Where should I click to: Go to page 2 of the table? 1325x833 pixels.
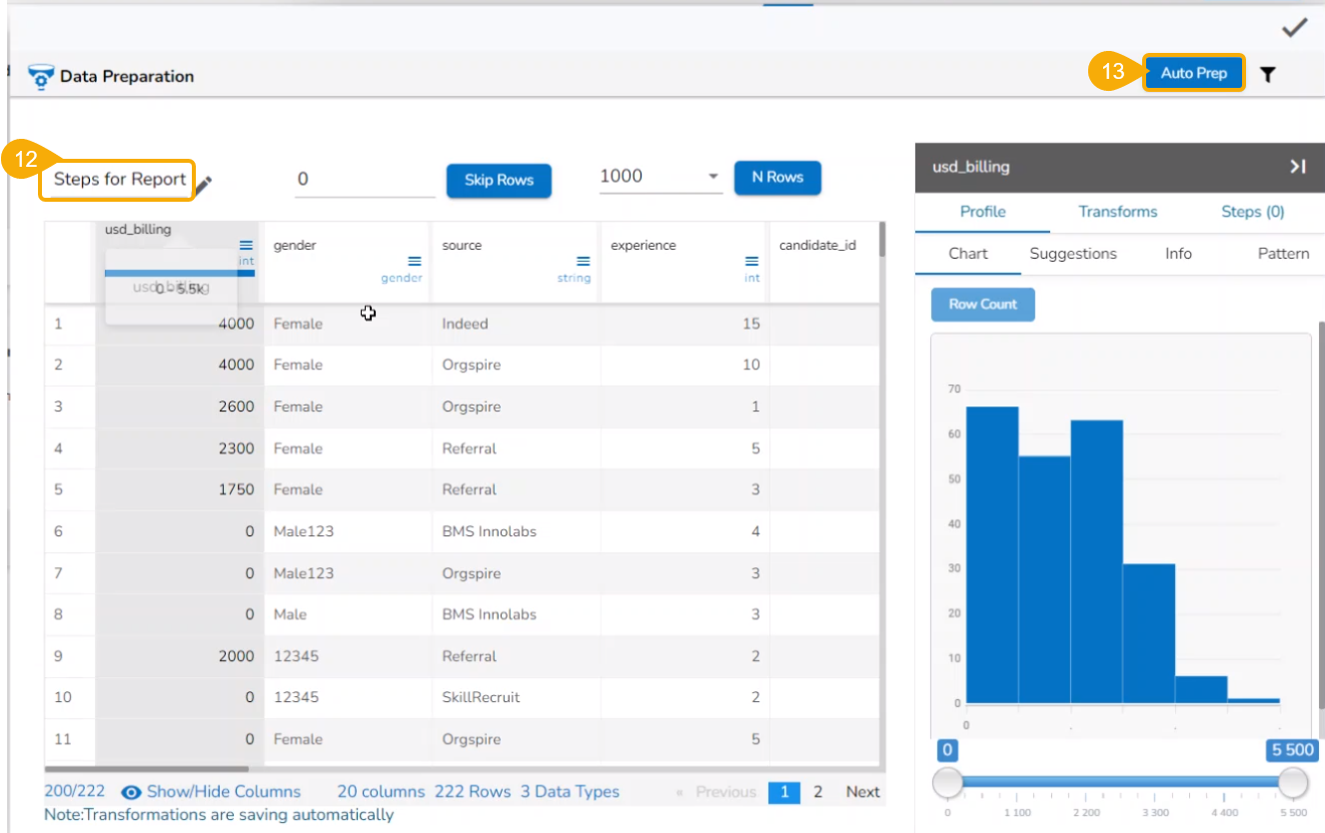point(817,792)
